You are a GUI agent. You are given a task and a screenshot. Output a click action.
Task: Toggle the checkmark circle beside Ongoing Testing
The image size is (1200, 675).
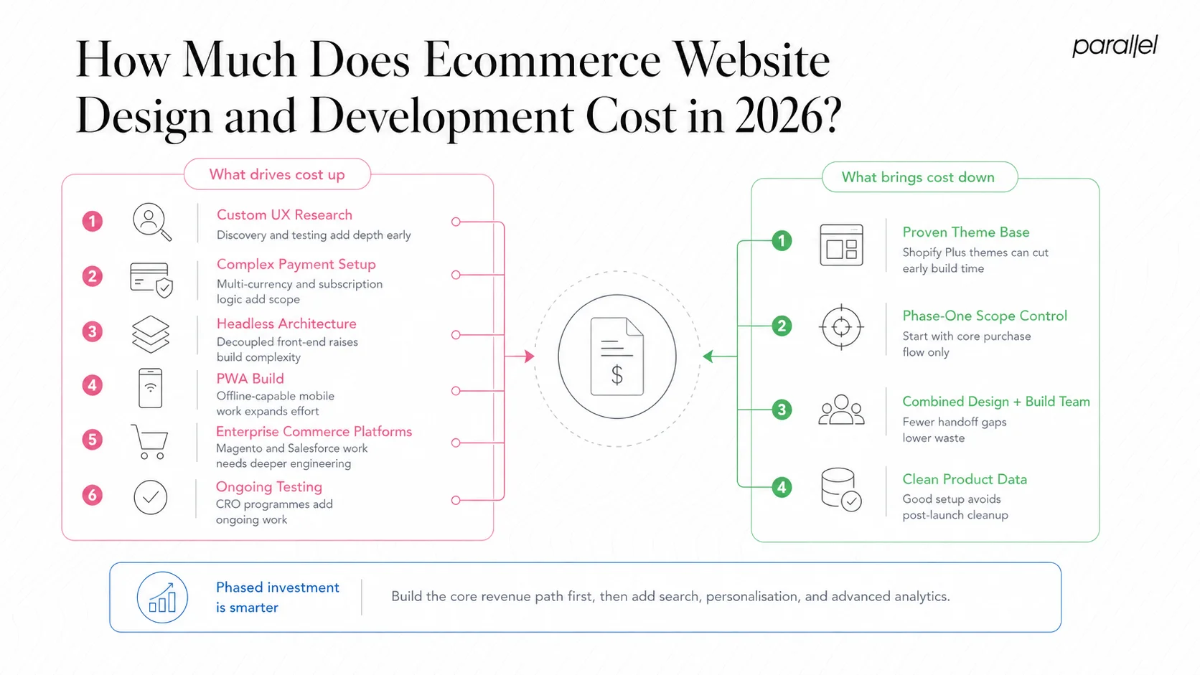point(150,497)
